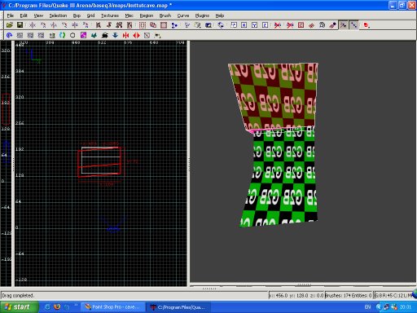Click the Change Views toolbar icon
The width and height of the screenshot is (417, 313).
tap(187, 25)
